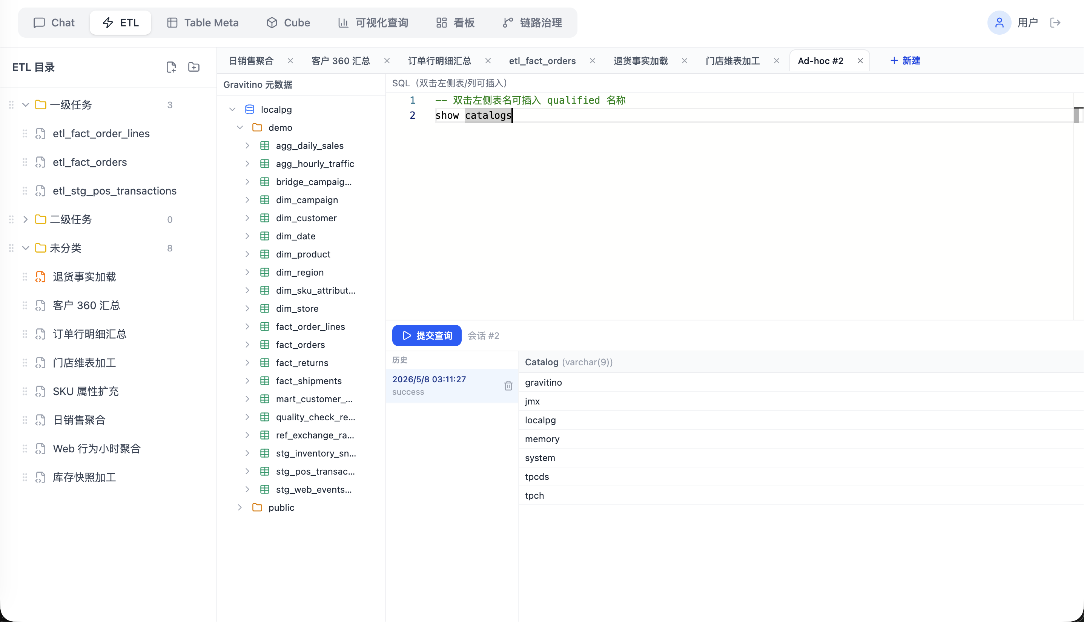
Task: Expand the 二级任务 folder
Action: click(26, 219)
